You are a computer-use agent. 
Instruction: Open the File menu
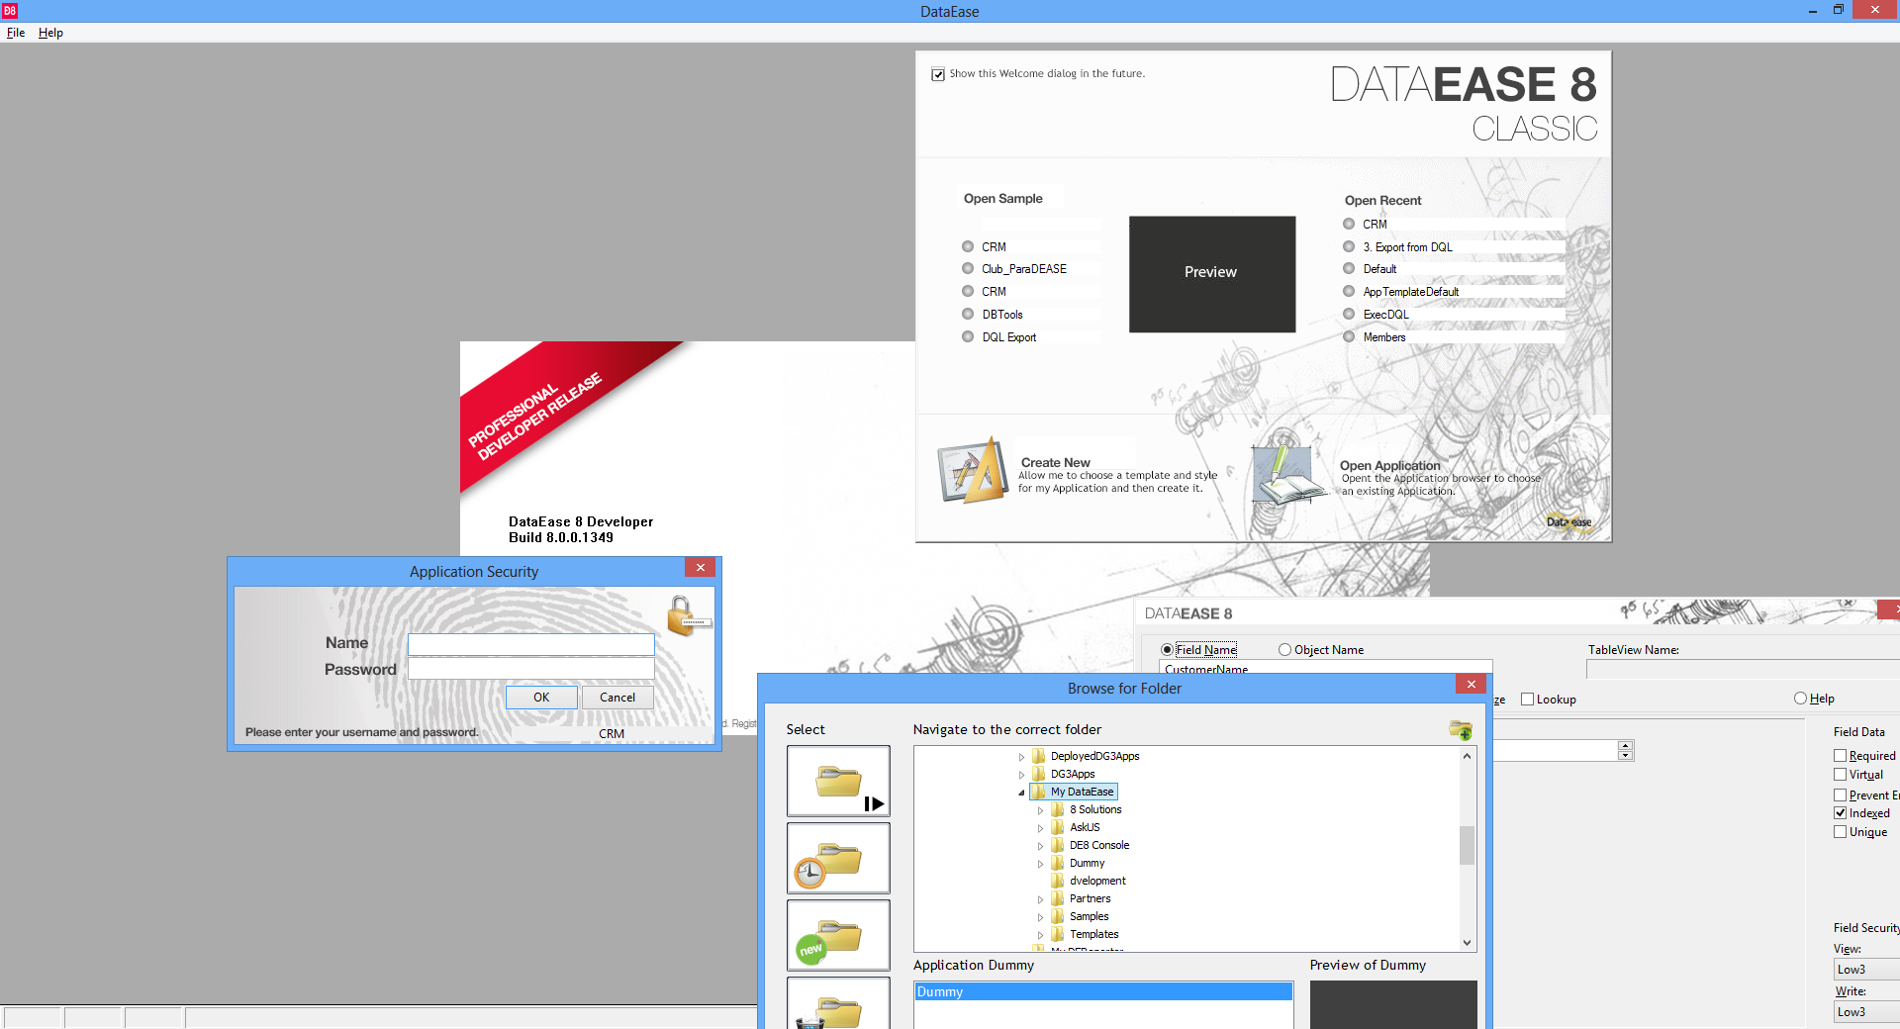coord(16,33)
